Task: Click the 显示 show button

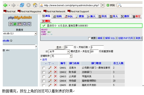Action: click(x=60, y=47)
